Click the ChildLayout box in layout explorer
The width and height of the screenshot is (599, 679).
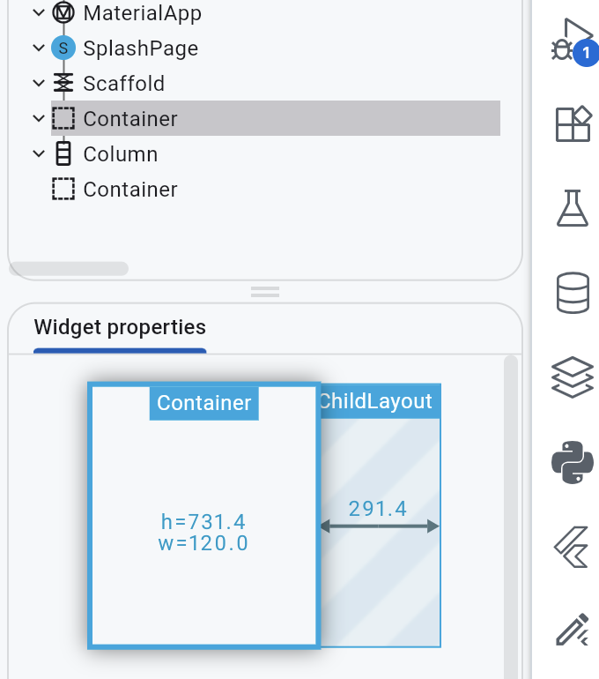[x=381, y=516]
